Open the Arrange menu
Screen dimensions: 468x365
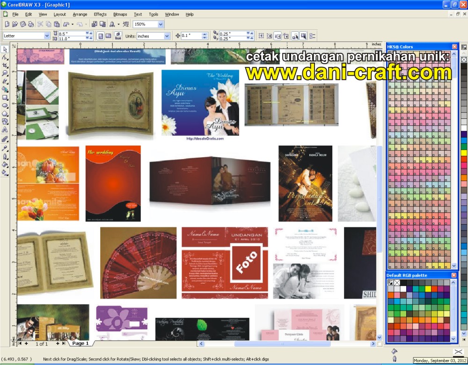pos(80,15)
